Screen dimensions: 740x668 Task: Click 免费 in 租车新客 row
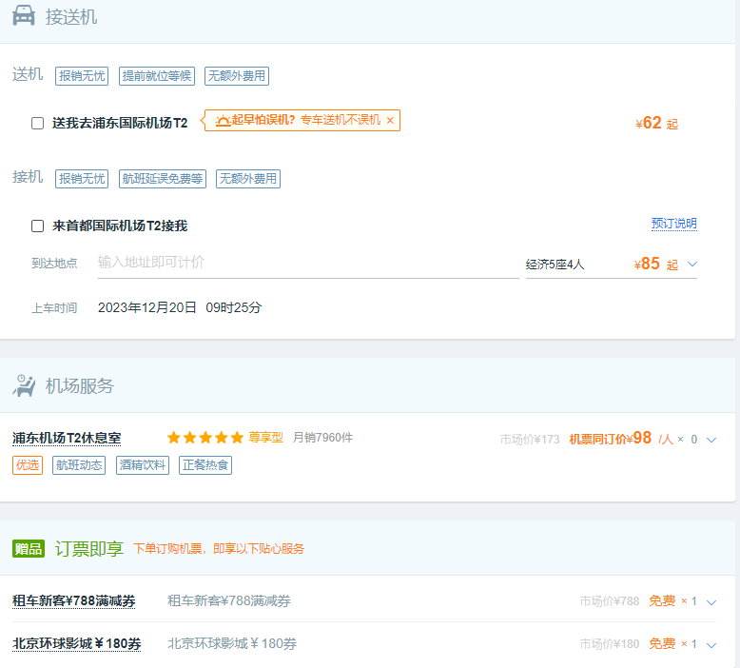[662, 601]
